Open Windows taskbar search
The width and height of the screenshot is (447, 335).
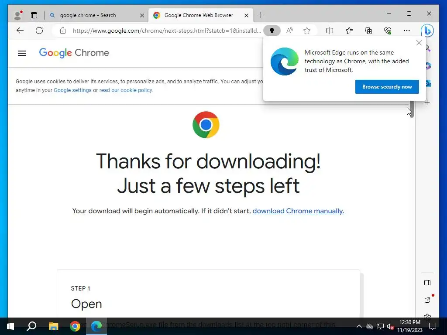tap(31, 326)
